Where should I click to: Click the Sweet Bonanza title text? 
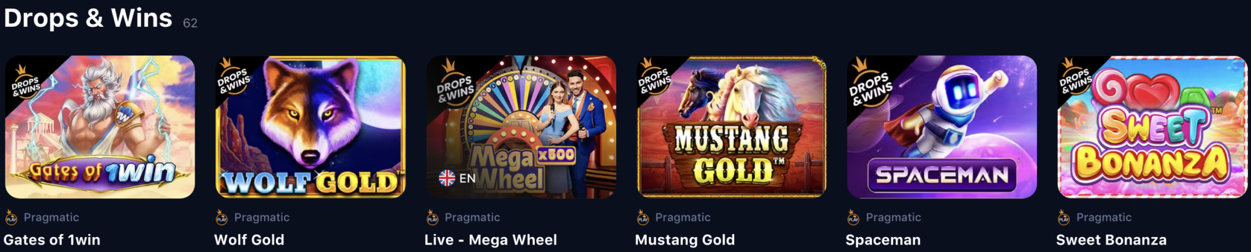pos(1112,240)
